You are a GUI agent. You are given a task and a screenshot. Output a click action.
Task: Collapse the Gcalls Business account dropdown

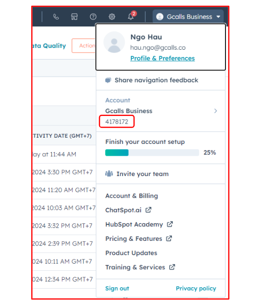(188, 17)
